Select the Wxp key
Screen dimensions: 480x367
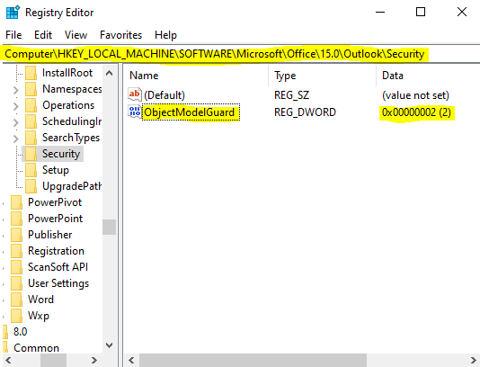(39, 316)
